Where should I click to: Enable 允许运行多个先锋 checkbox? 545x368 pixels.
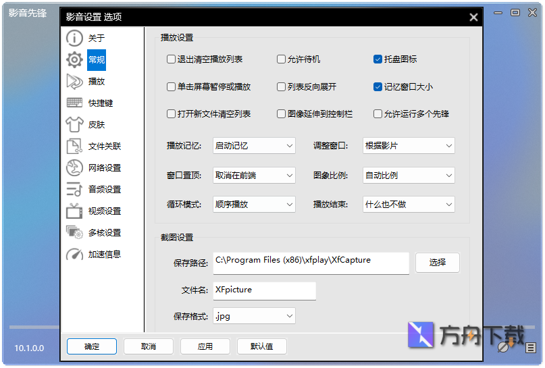tap(378, 113)
